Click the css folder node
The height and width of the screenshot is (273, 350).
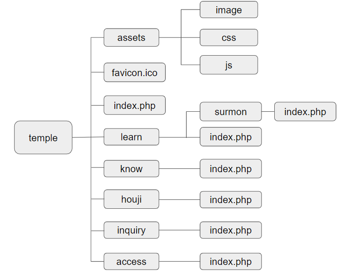click(229, 38)
